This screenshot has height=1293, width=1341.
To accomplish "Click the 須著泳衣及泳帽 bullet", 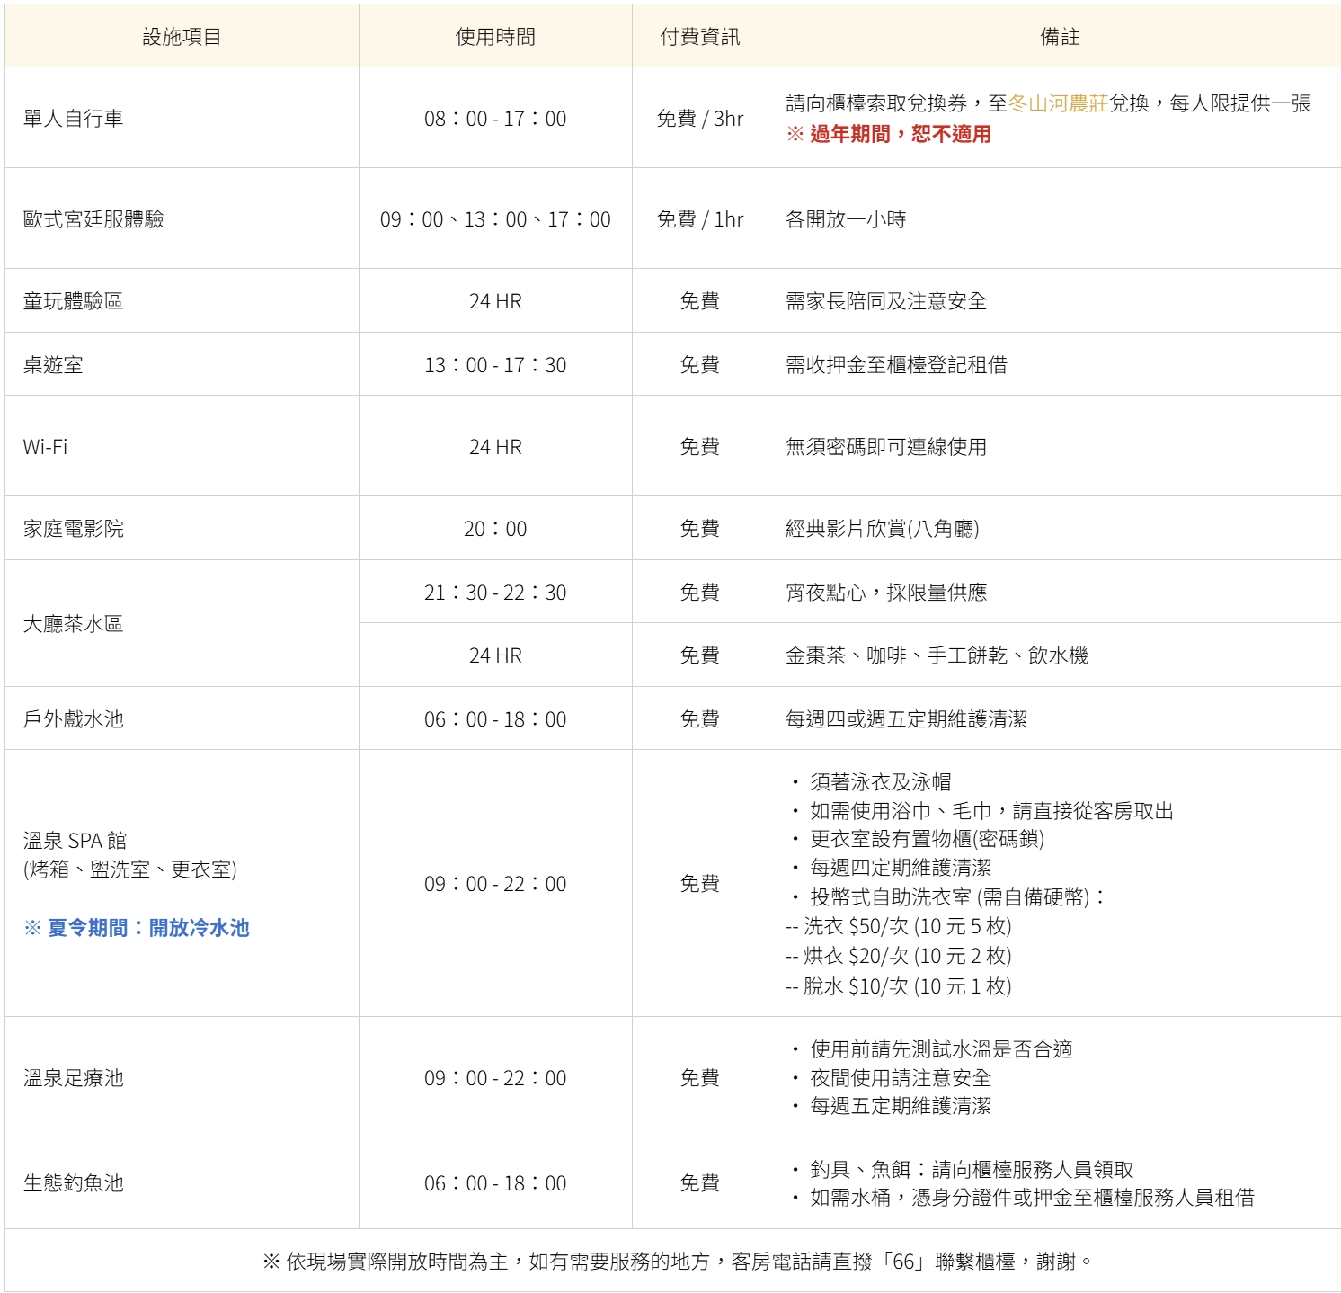I will (x=871, y=781).
